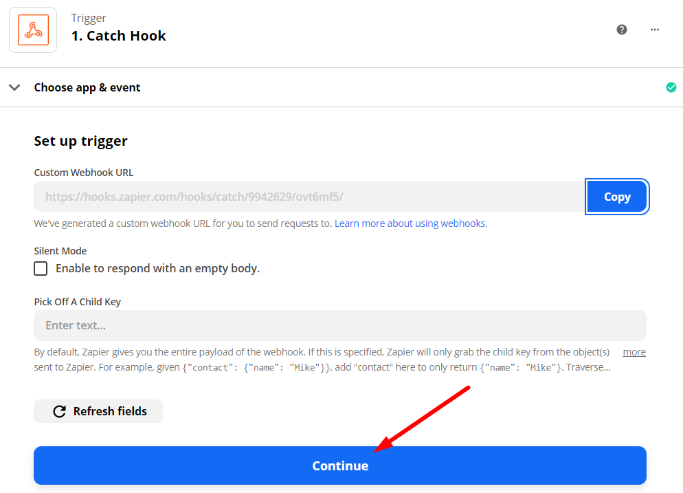Viewport: 683px width, 493px height.
Task: Click the Refresh fields button label
Action: (x=110, y=411)
